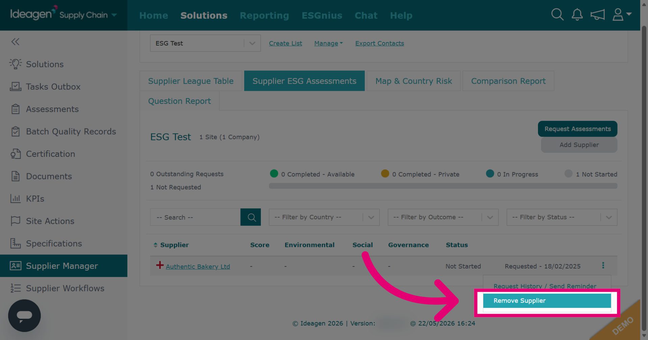This screenshot has width=648, height=340.
Task: Click the Assessments clipboard icon
Action: coord(16,109)
